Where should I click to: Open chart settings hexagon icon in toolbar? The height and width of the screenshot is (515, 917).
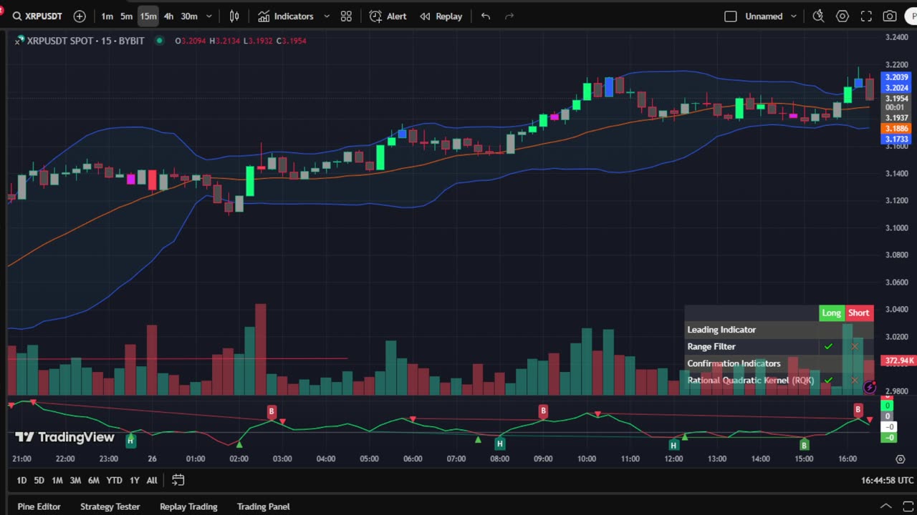click(842, 16)
